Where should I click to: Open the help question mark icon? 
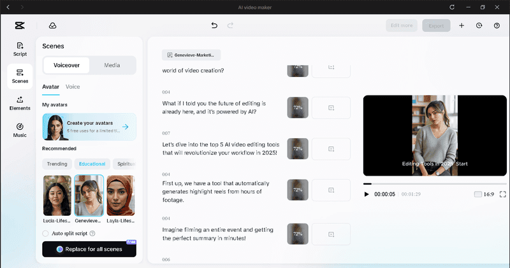point(497,25)
